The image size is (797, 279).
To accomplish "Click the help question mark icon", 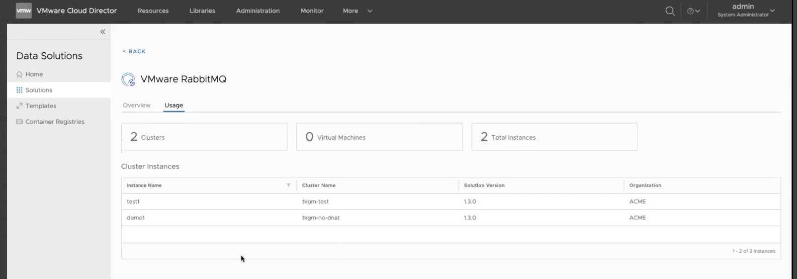I will (691, 11).
